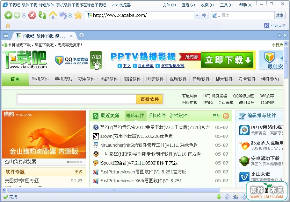This screenshot has width=290, height=202.
Task: Click the 下载吧 site logo
Action: [x=25, y=60]
